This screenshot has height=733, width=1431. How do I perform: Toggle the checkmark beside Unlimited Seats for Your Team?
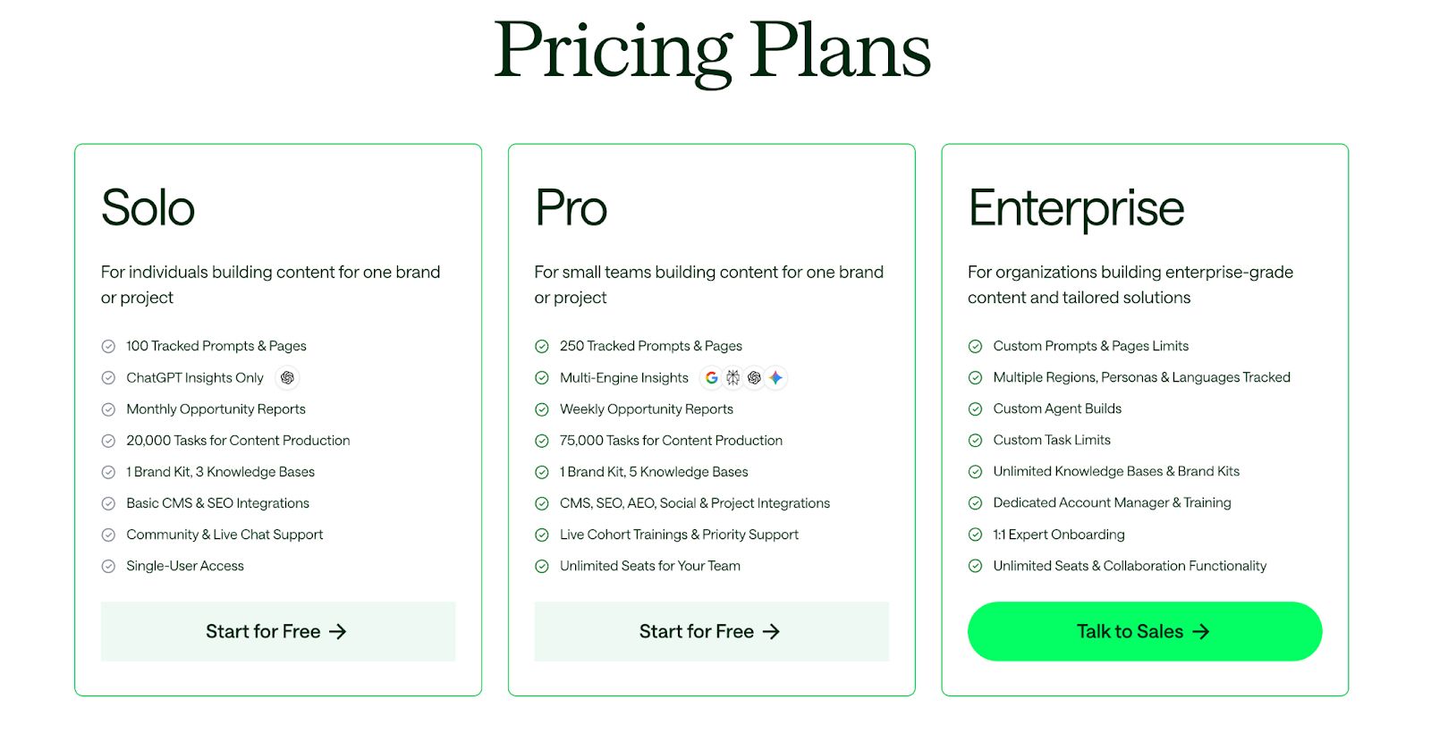[542, 565]
